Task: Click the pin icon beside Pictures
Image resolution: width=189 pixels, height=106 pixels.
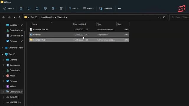Action: (22, 41)
